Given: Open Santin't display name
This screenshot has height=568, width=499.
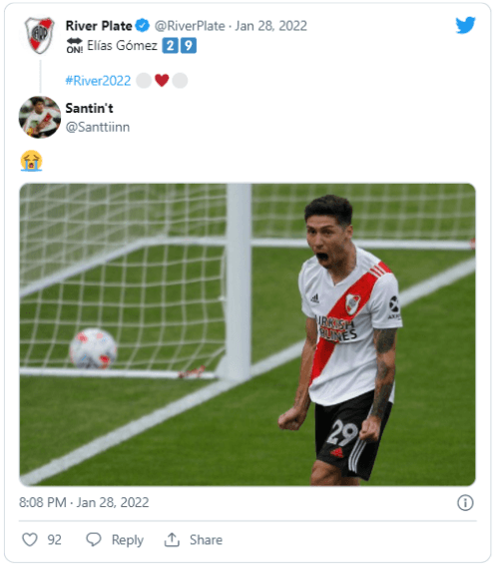Looking at the screenshot, I should pos(89,108).
